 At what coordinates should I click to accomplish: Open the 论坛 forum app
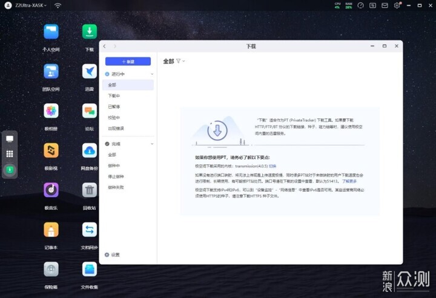click(90, 111)
